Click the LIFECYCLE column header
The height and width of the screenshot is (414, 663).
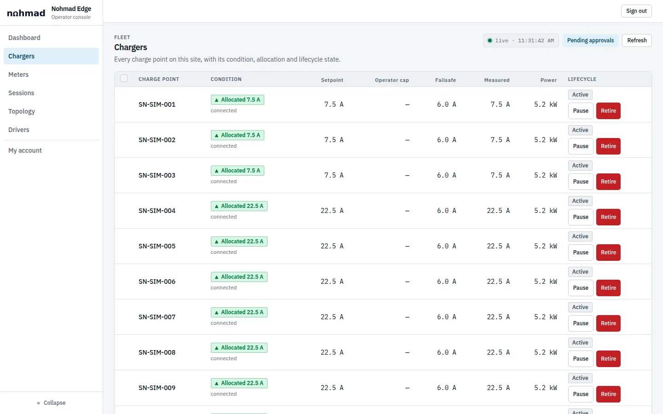[582, 79]
